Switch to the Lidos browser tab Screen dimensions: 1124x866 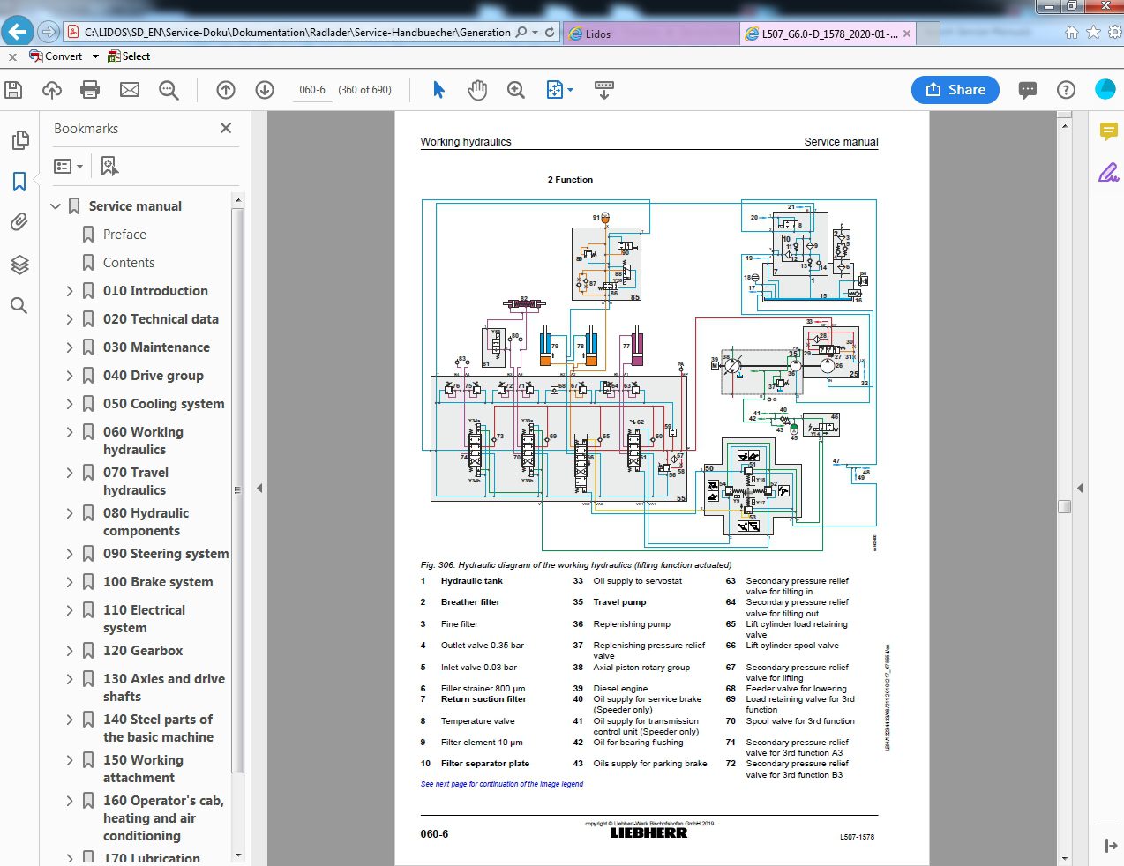650,34
